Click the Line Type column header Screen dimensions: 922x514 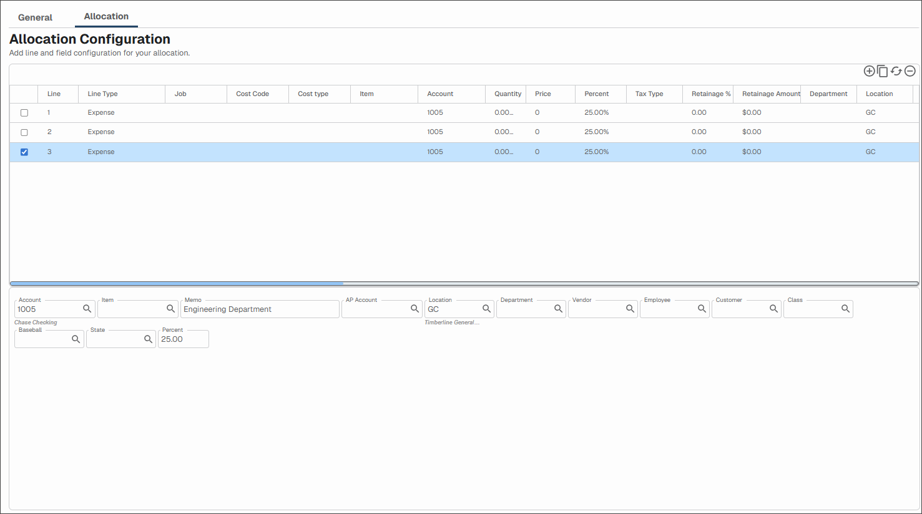point(122,94)
